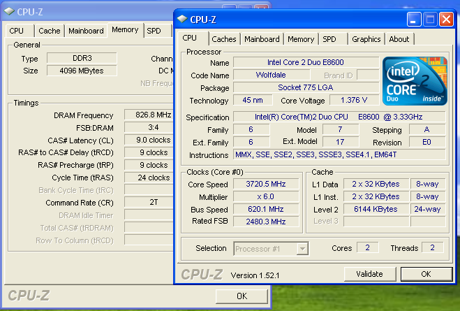Click OK in the front CPU-Z window
The width and height of the screenshot is (460, 311).
point(426,274)
